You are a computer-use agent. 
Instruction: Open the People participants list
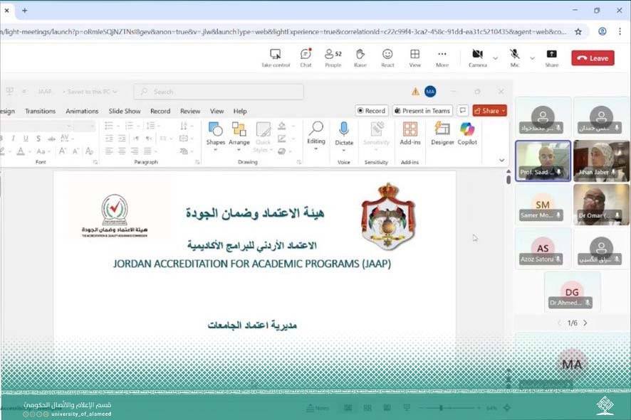coord(333,57)
